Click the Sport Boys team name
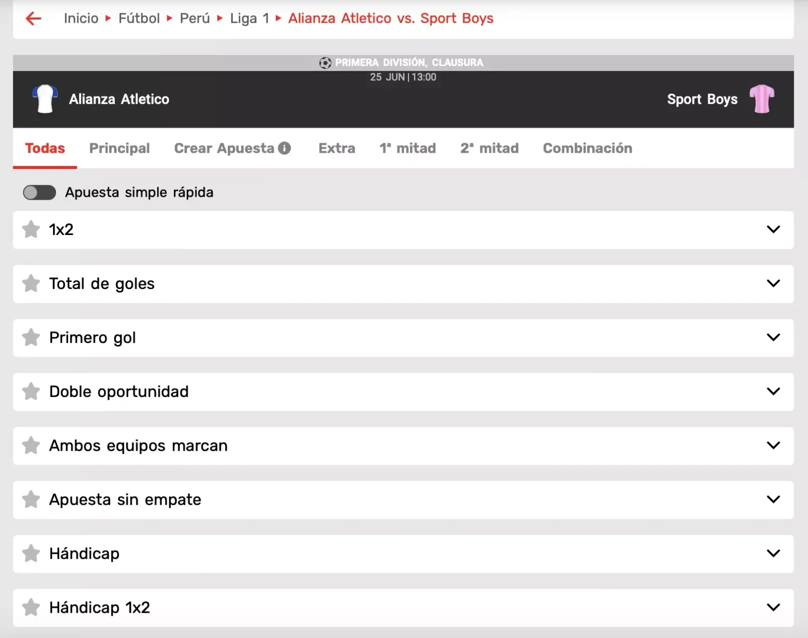This screenshot has width=808, height=638. pos(702,99)
